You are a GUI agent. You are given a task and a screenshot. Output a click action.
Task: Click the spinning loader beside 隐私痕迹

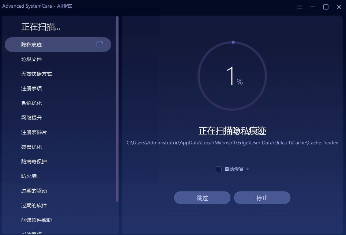coord(99,45)
